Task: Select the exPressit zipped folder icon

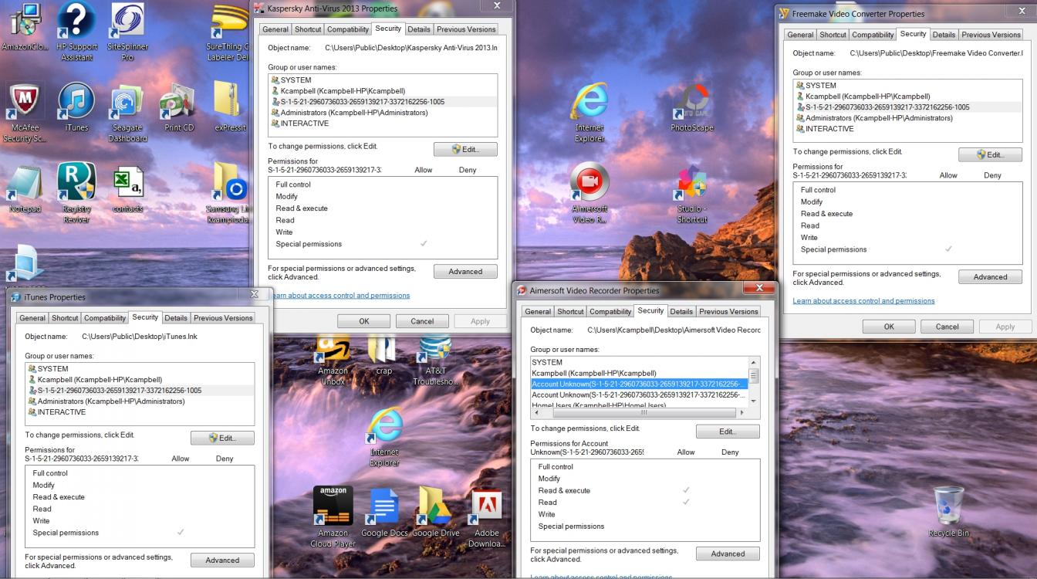Action: [230, 106]
